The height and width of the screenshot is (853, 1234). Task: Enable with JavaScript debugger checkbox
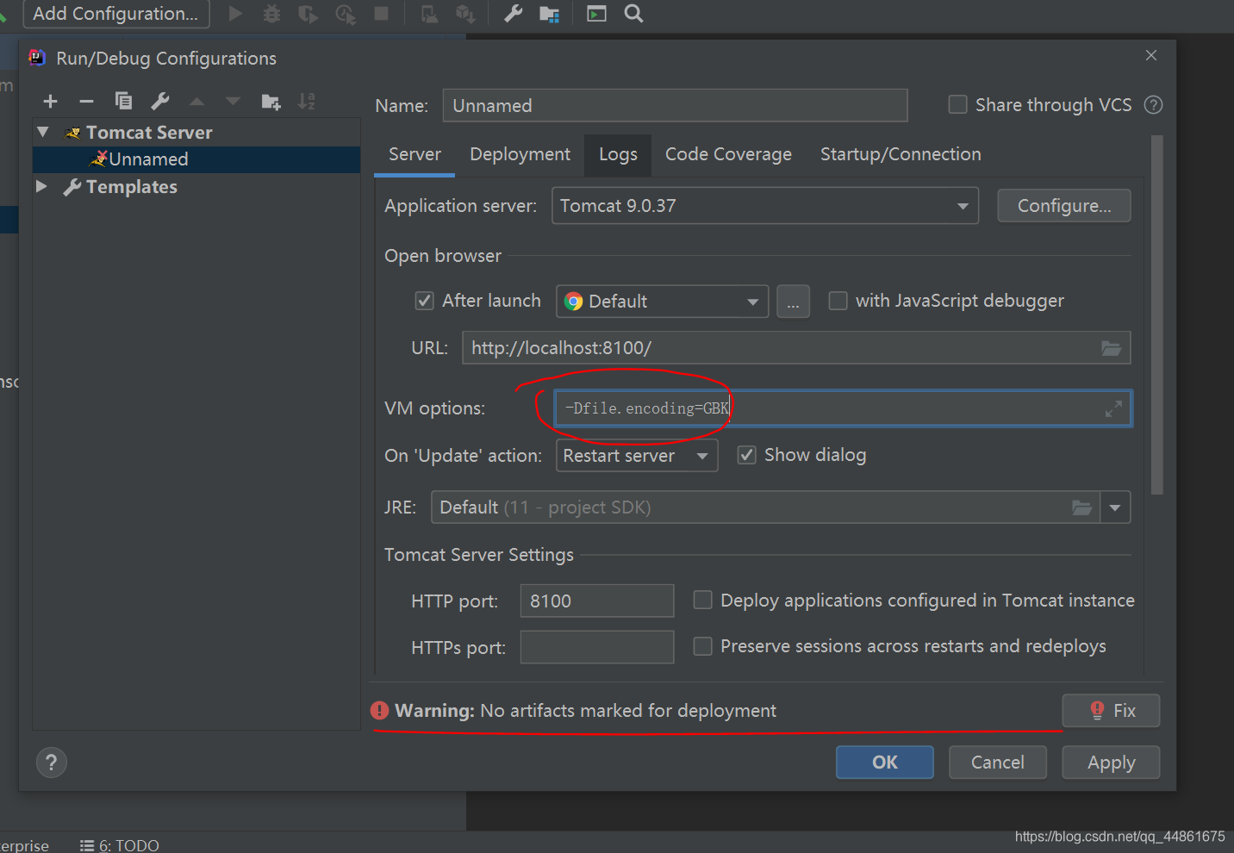[x=838, y=301]
